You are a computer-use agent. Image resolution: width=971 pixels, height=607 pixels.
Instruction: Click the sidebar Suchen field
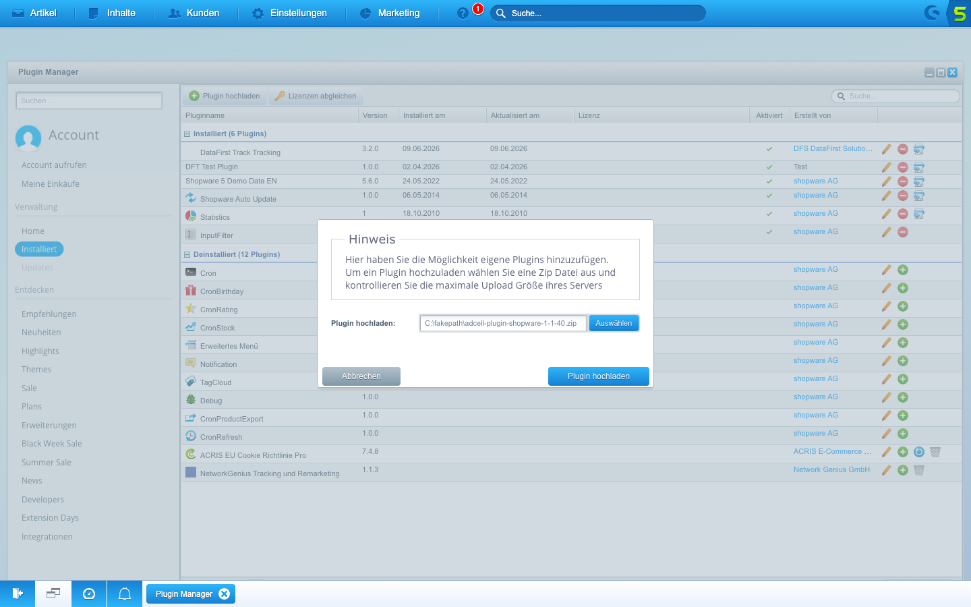89,100
